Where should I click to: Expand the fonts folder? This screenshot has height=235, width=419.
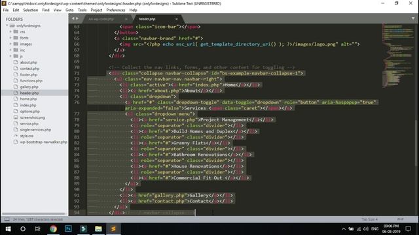click(x=10, y=38)
